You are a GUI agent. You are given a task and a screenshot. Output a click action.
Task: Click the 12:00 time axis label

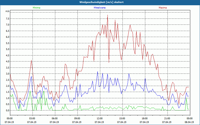100,118
